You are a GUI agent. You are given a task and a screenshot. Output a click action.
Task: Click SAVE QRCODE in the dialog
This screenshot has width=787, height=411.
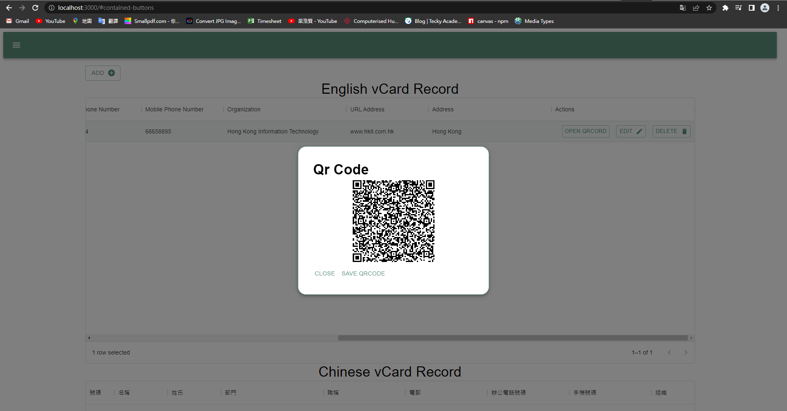363,273
